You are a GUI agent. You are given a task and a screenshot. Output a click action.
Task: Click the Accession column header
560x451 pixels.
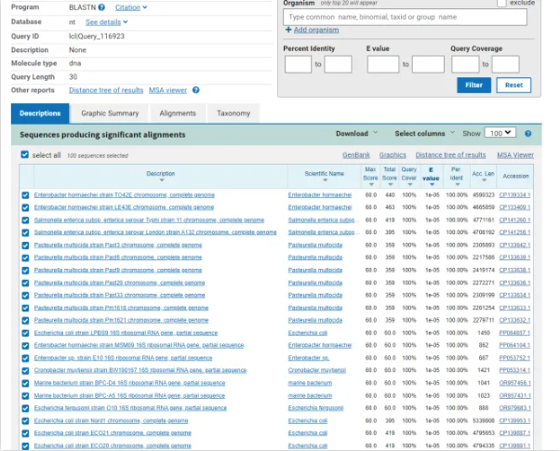pyautogui.click(x=515, y=176)
